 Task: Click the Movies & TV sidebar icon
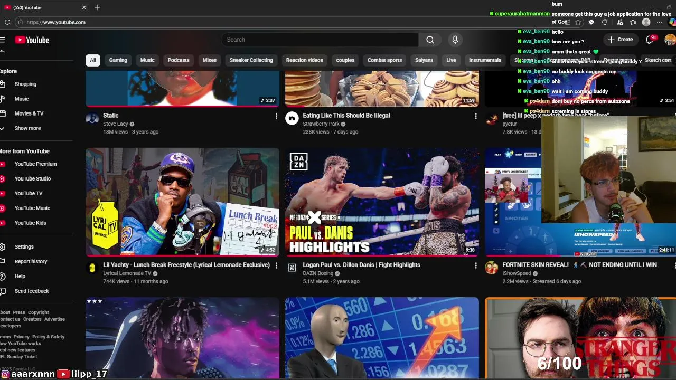[3, 113]
